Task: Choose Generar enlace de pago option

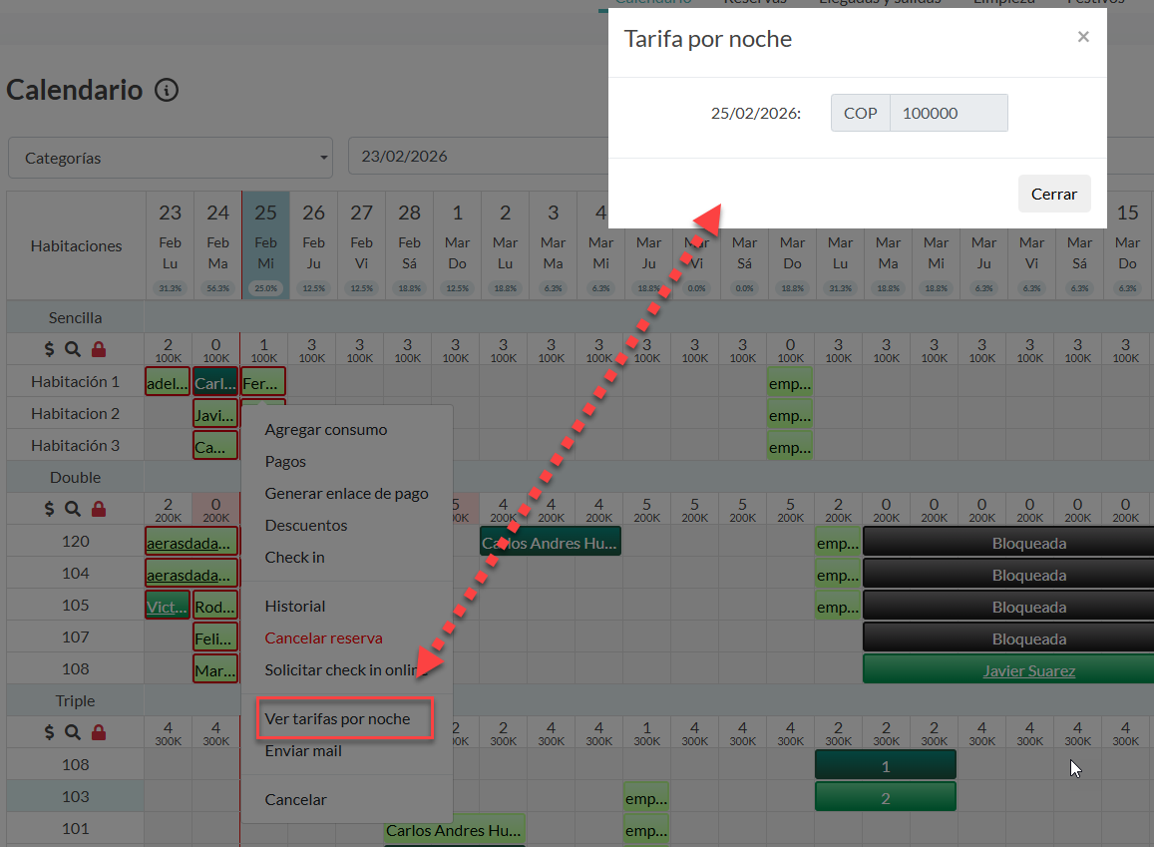Action: pyautogui.click(x=346, y=494)
